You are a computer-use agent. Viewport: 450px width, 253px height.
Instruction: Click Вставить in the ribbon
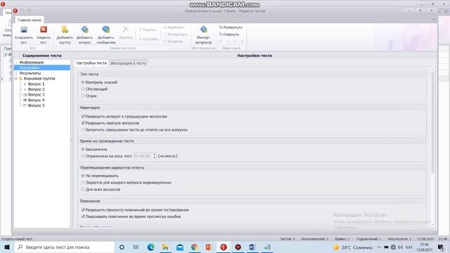click(x=173, y=41)
